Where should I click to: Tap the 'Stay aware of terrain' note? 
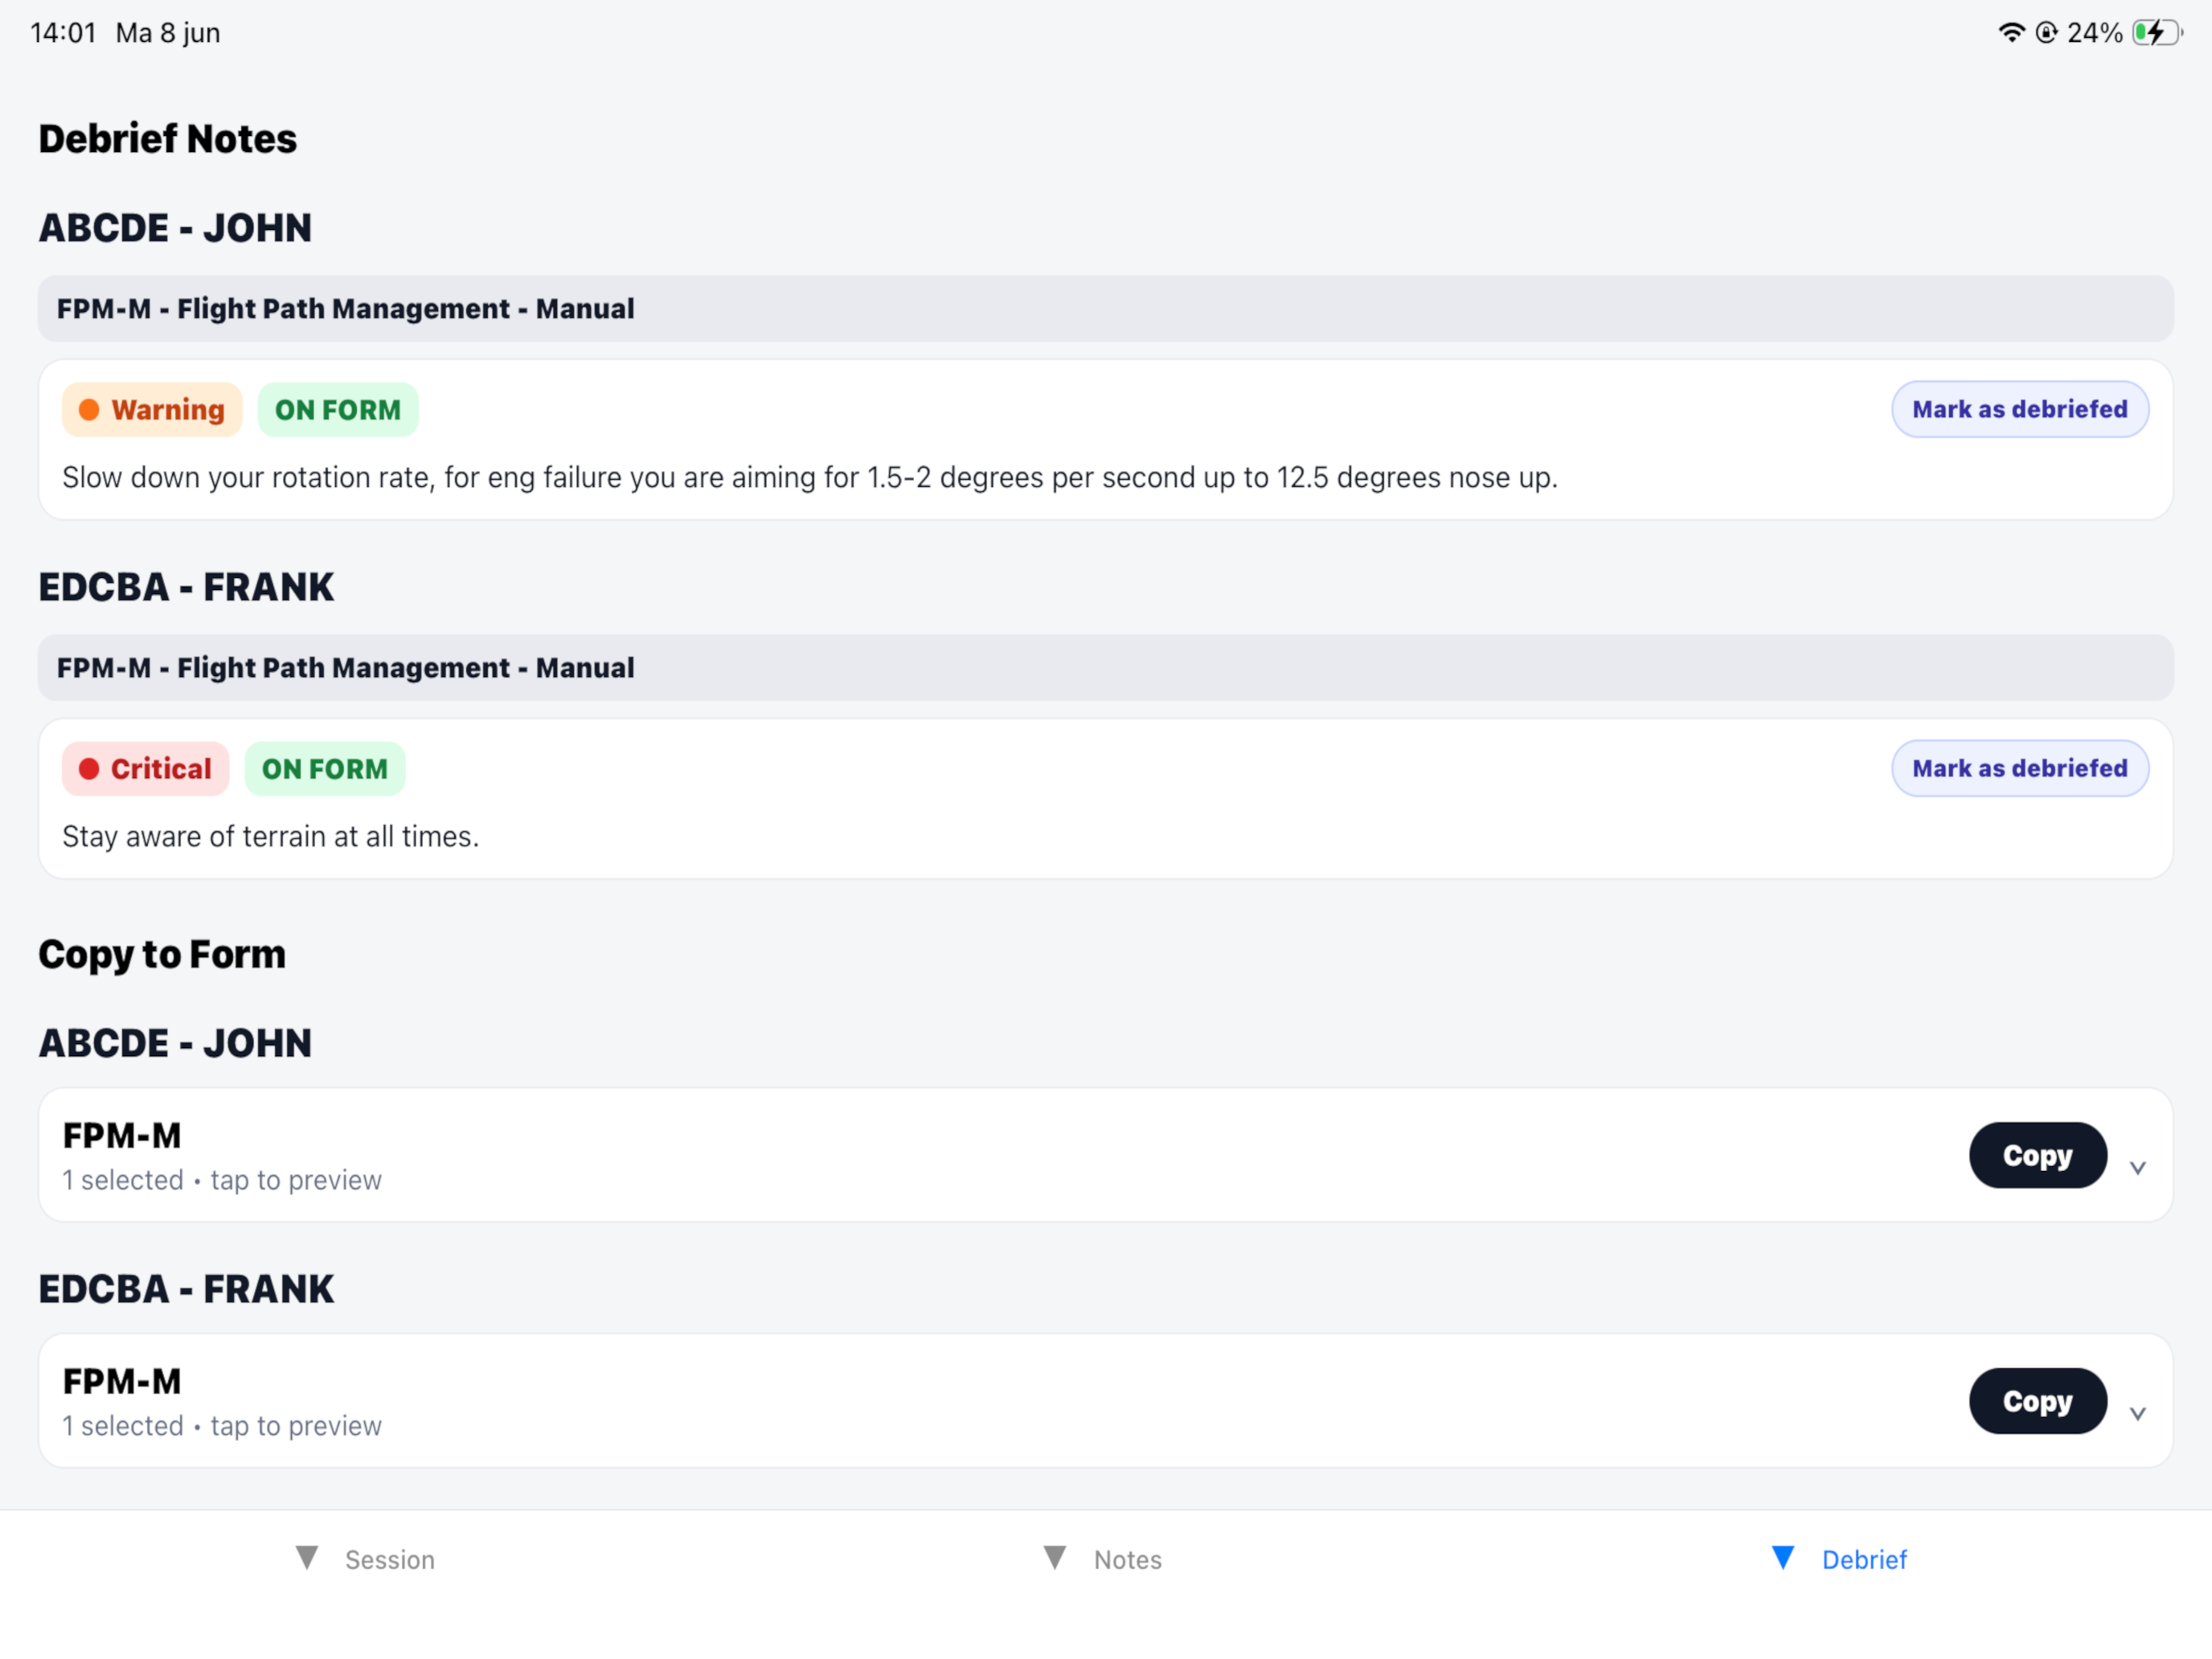coord(271,837)
